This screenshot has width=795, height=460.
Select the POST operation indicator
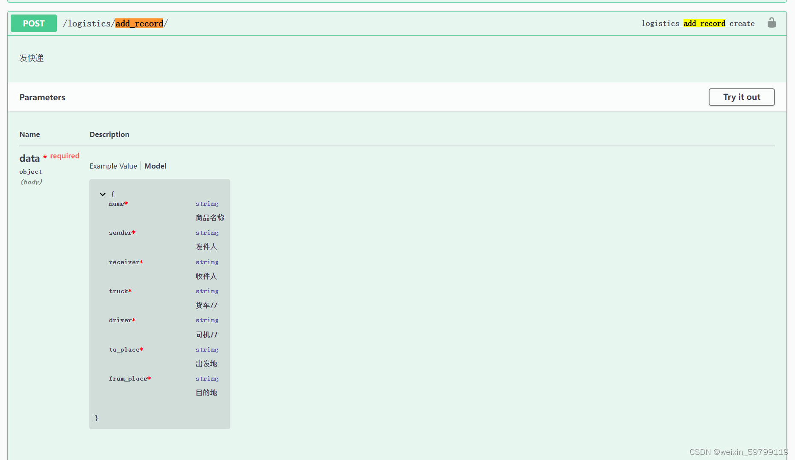coord(33,23)
